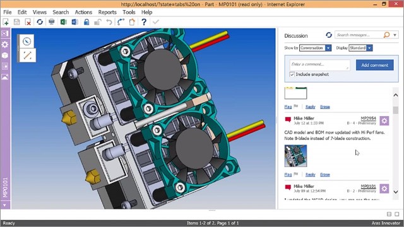The width and height of the screenshot is (404, 227).
Task: Click the Undo arrow icon
Action: coord(109,22)
